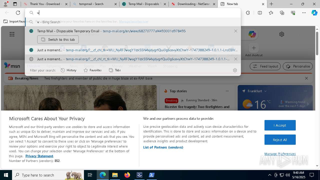The image size is (320, 180).
Task: Open File Explorer from taskbar
Action: [115, 175]
